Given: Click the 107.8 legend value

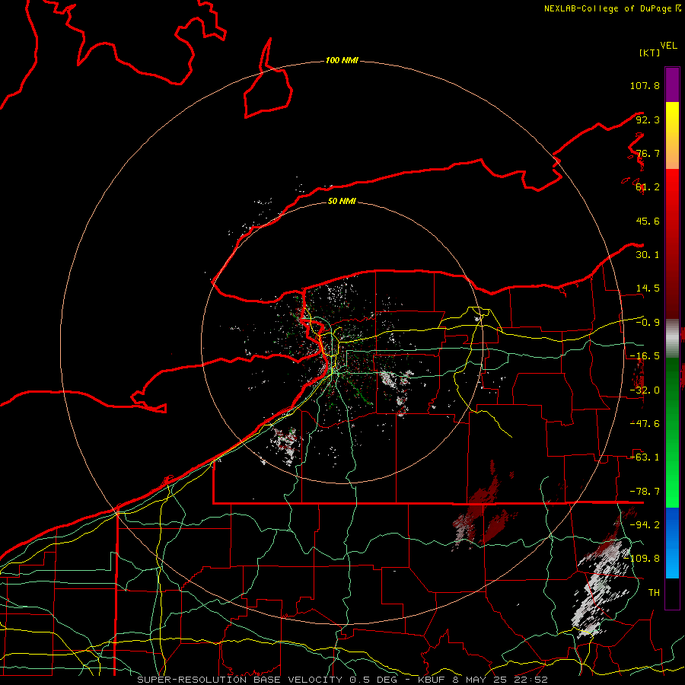Looking at the screenshot, I should click(645, 85).
